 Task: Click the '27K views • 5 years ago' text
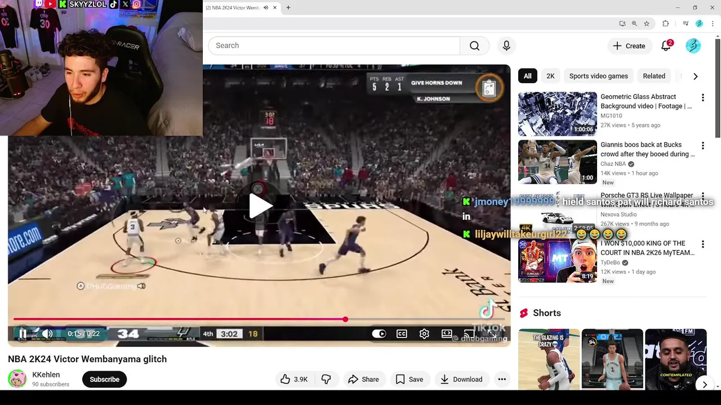click(x=630, y=125)
